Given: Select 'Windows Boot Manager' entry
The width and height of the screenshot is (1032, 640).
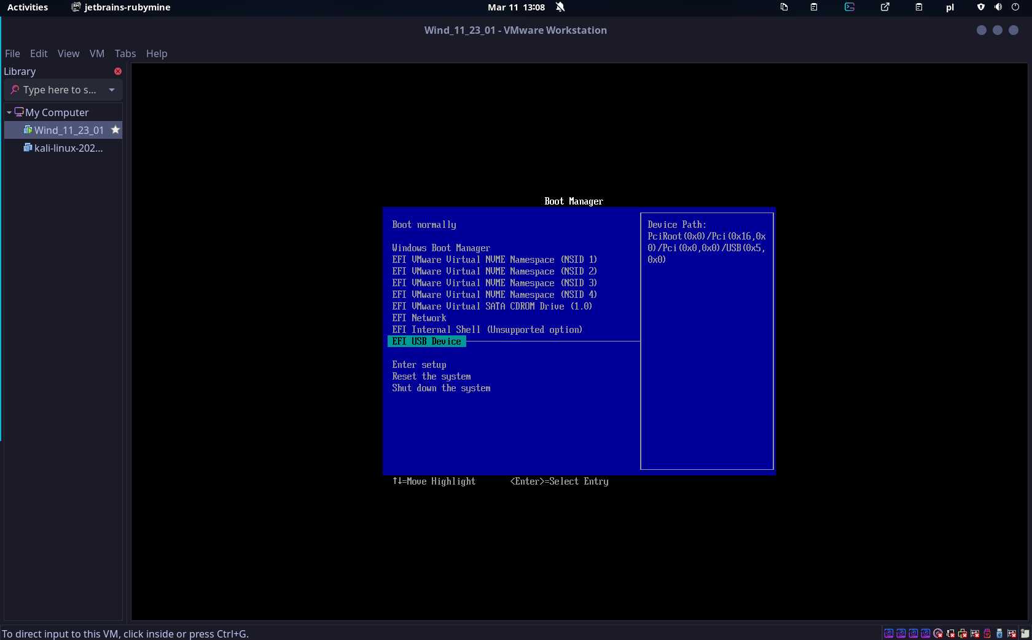Looking at the screenshot, I should point(441,248).
